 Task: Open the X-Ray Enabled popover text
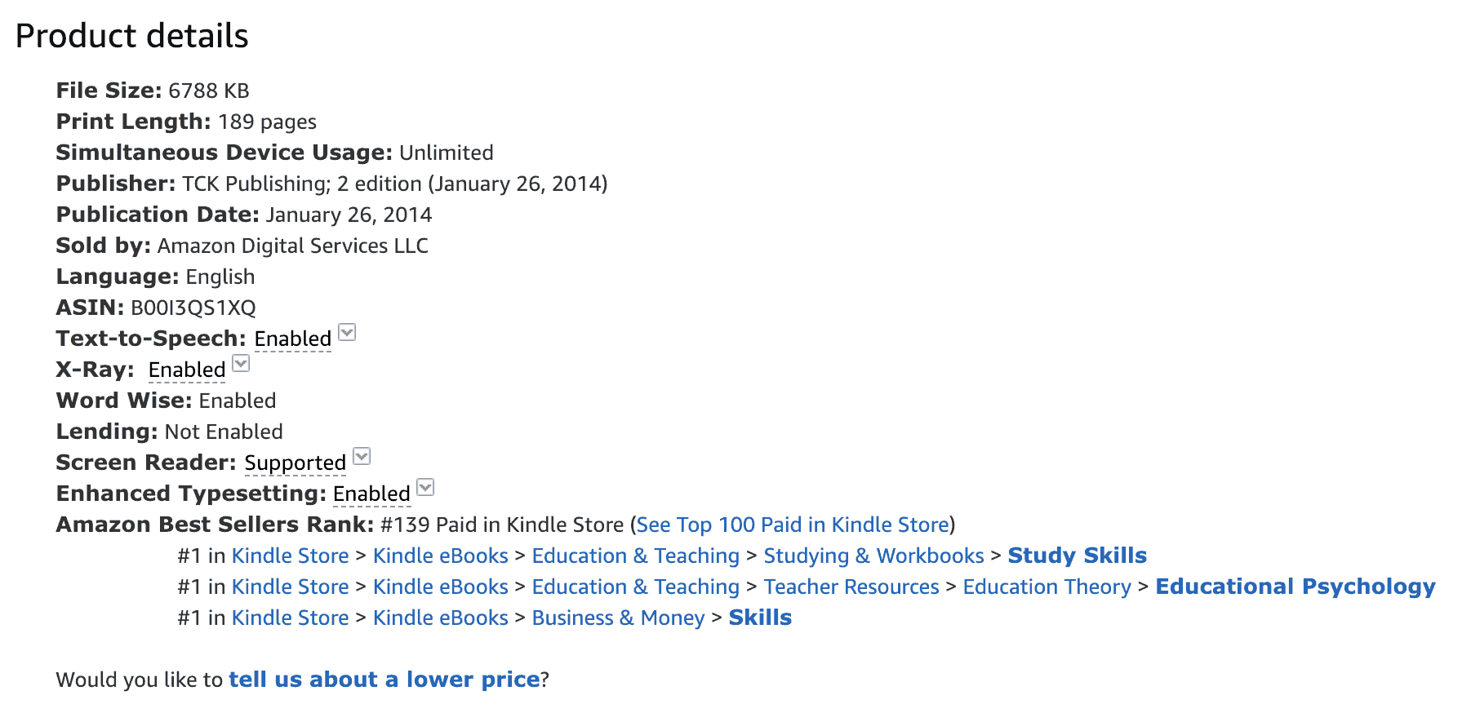pyautogui.click(x=187, y=370)
